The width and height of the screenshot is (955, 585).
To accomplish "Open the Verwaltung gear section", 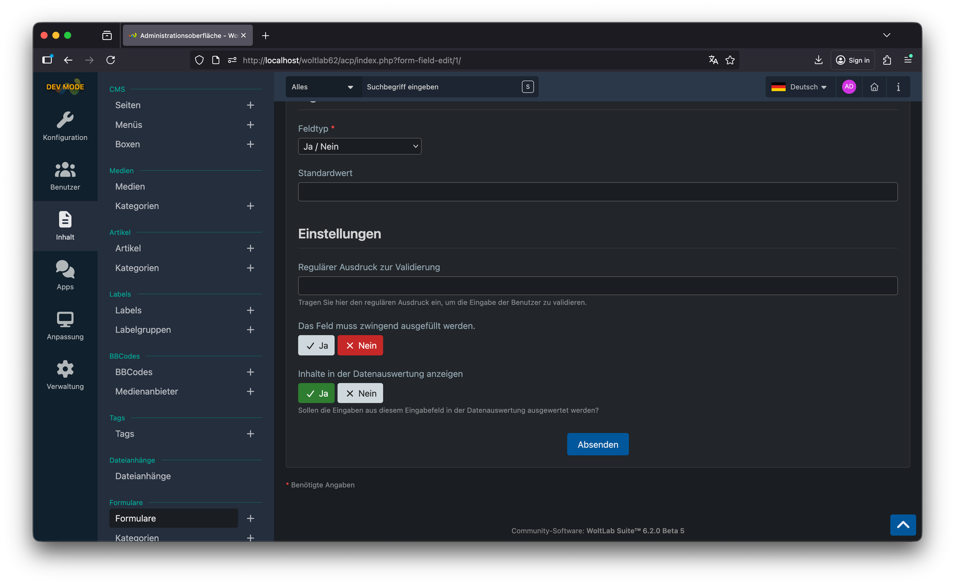I will [x=65, y=375].
